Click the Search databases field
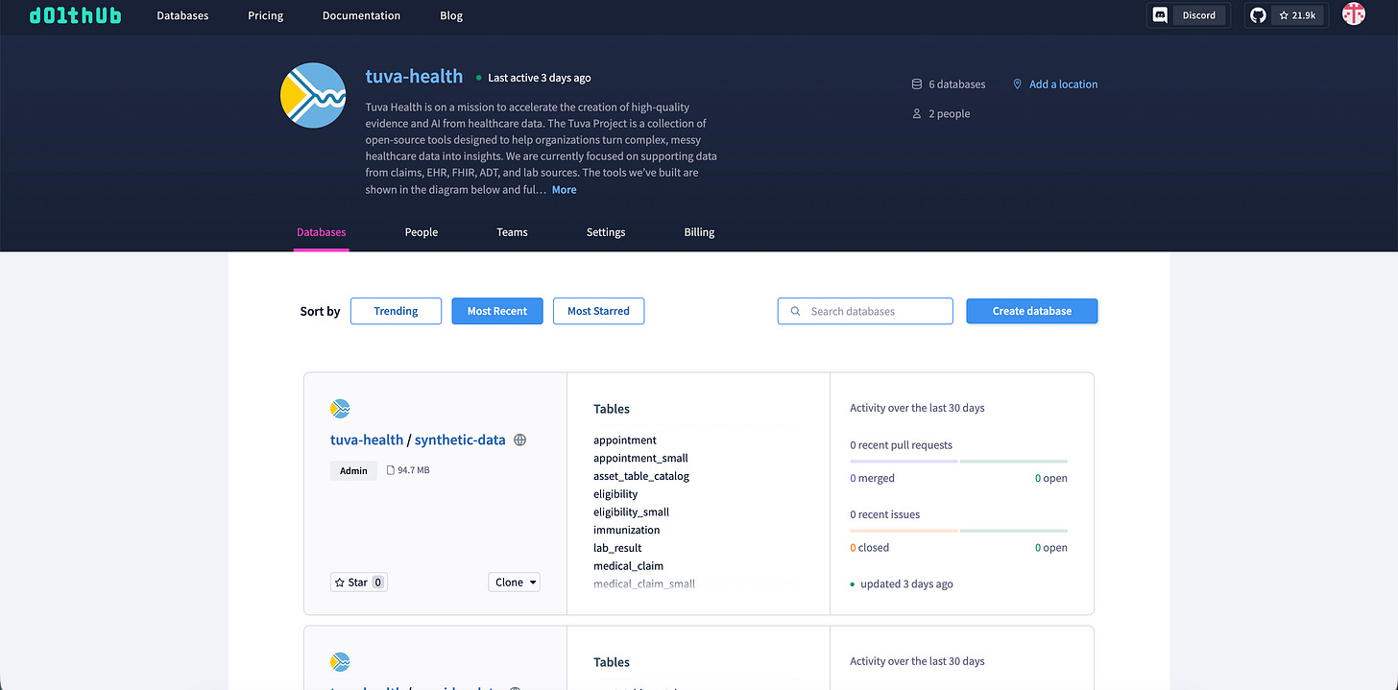 click(x=865, y=311)
